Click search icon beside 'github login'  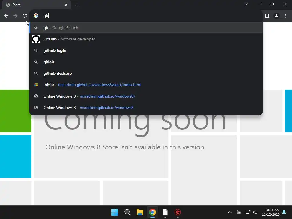[x=36, y=50]
